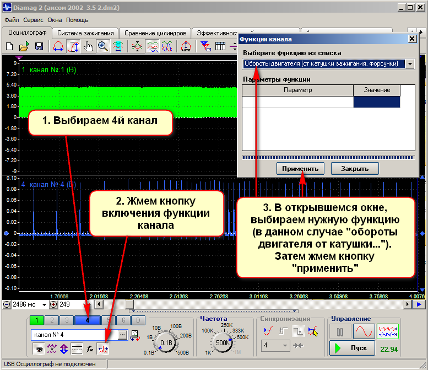Click the red sine wave mode button
The width and height of the screenshot is (428, 370).
pyautogui.click(x=364, y=332)
